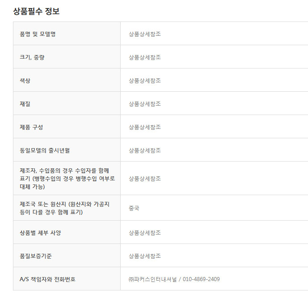Screen dimensions: 308x303
Task: Click 상품상세참조 value next to 품질보증기준
Action: (x=145, y=256)
